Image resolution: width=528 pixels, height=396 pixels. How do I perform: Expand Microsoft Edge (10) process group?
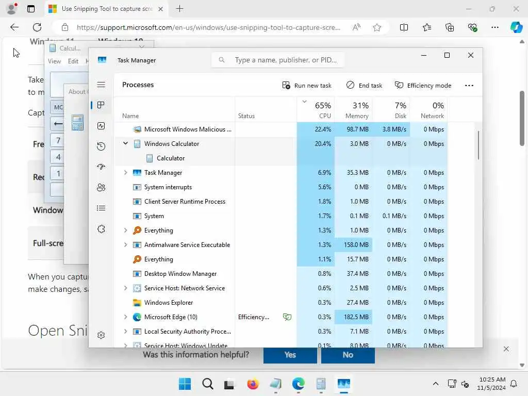[x=126, y=317]
